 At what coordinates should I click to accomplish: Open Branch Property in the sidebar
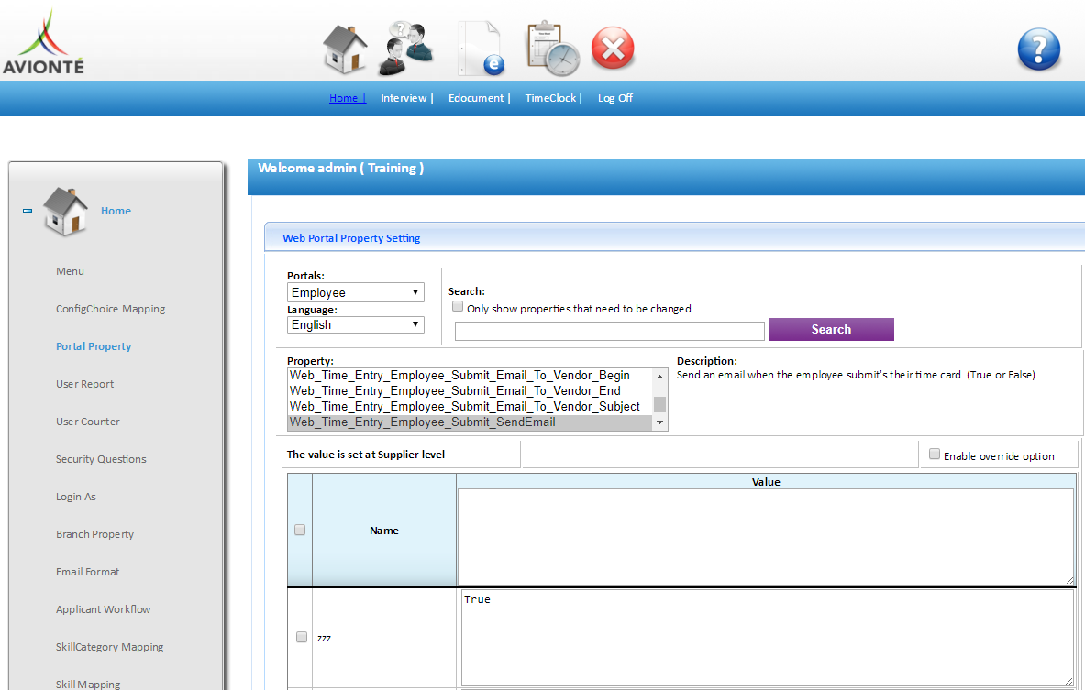[x=94, y=534]
